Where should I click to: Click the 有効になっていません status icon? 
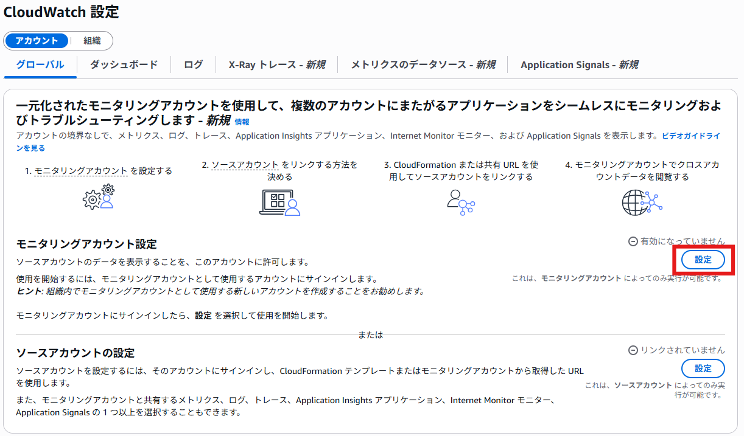pos(633,241)
